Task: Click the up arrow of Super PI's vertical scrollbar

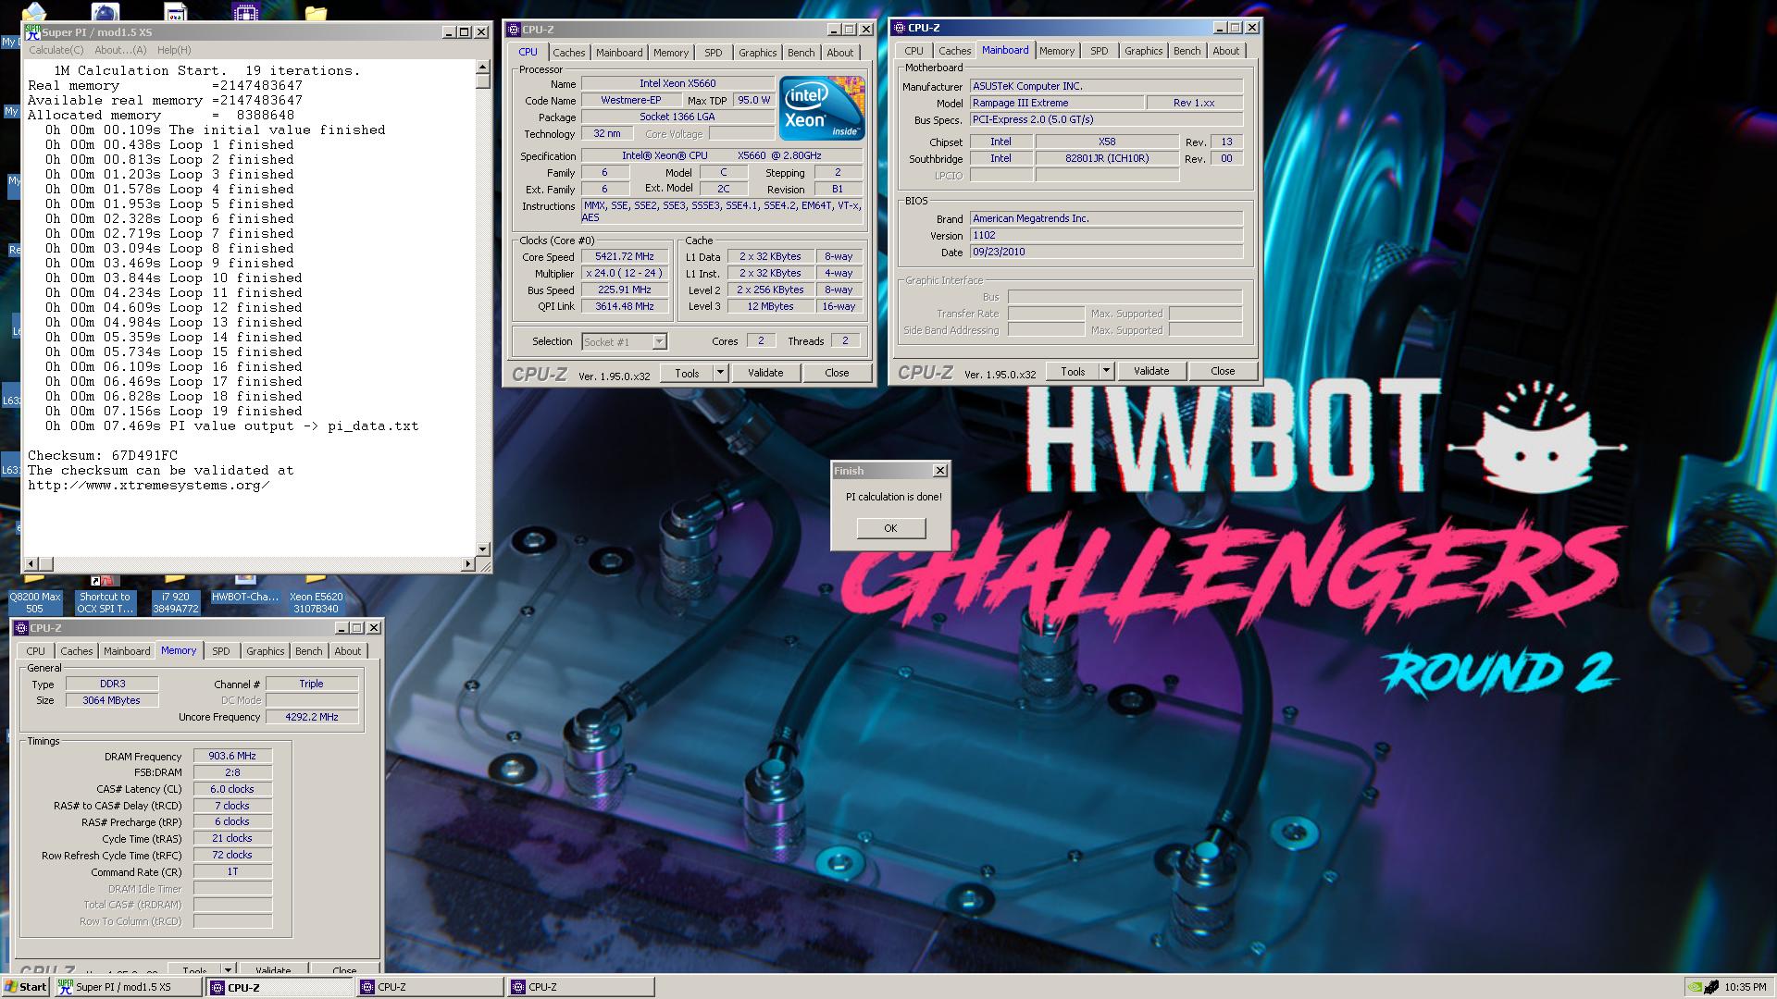Action: [482, 68]
